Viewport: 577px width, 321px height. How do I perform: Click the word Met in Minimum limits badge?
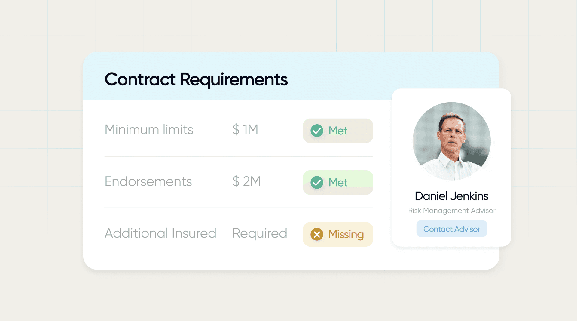[338, 131]
